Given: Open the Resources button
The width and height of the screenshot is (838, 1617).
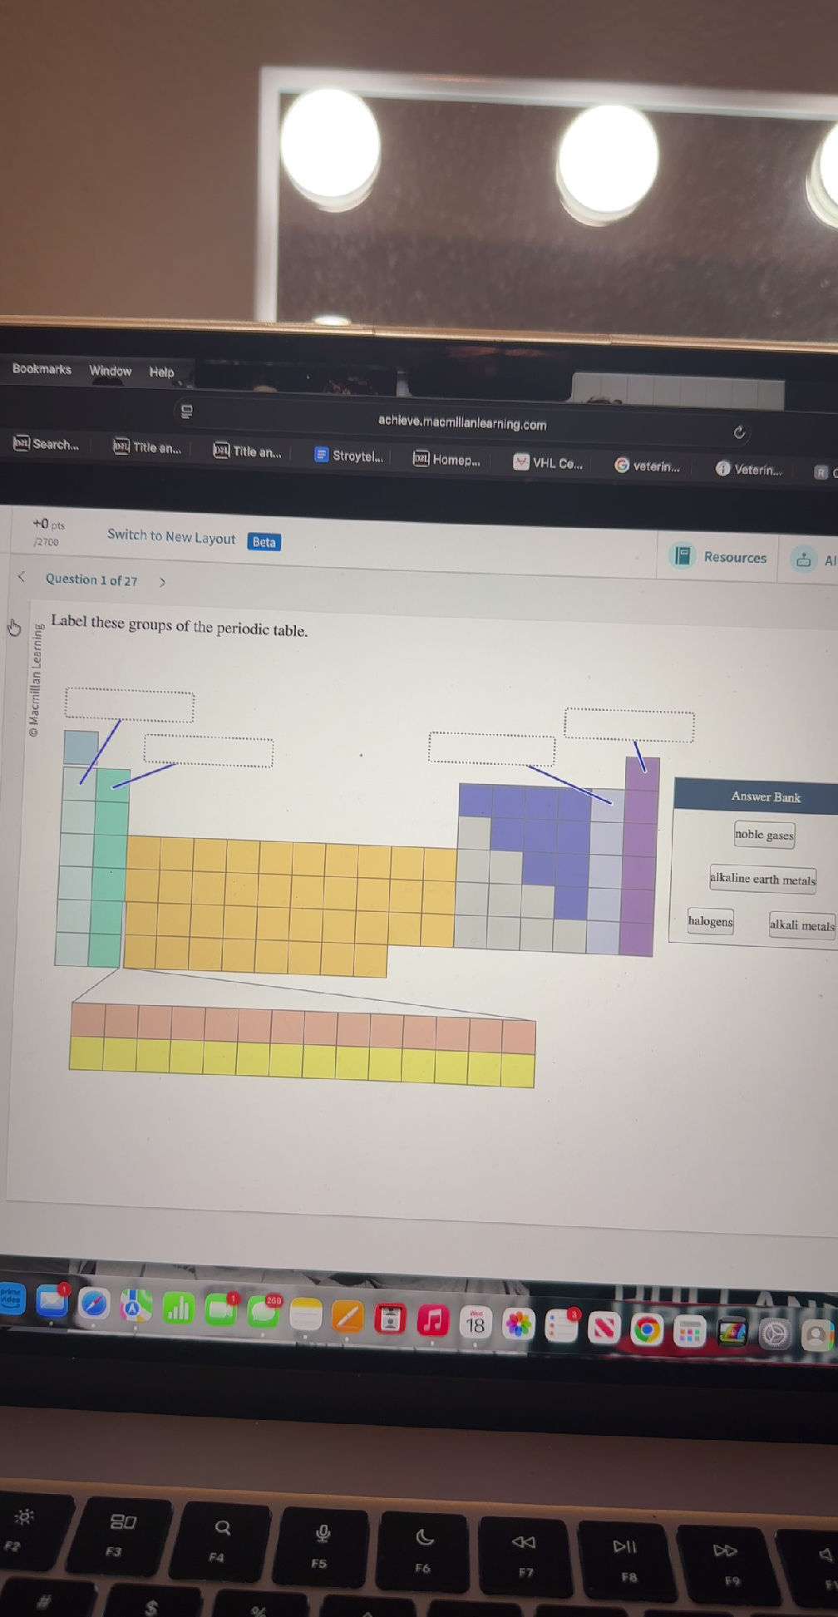Looking at the screenshot, I should click(x=719, y=556).
